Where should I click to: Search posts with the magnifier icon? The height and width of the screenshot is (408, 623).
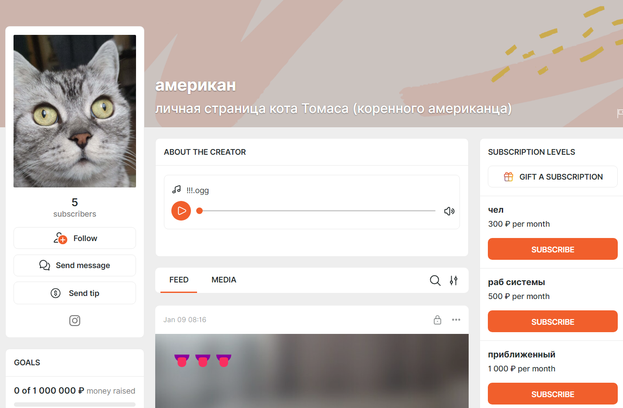[435, 280]
